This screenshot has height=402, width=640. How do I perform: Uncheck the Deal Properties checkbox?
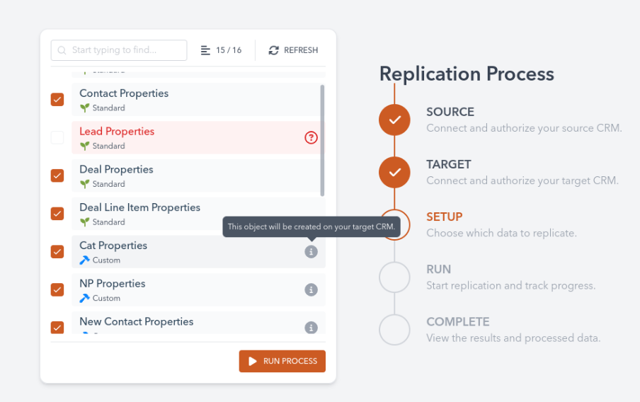click(x=57, y=176)
